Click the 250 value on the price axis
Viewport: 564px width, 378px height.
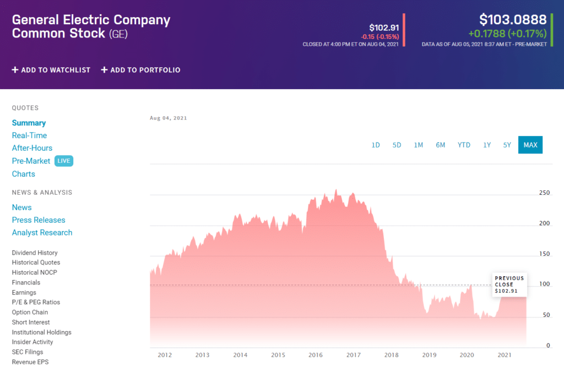tap(544, 193)
